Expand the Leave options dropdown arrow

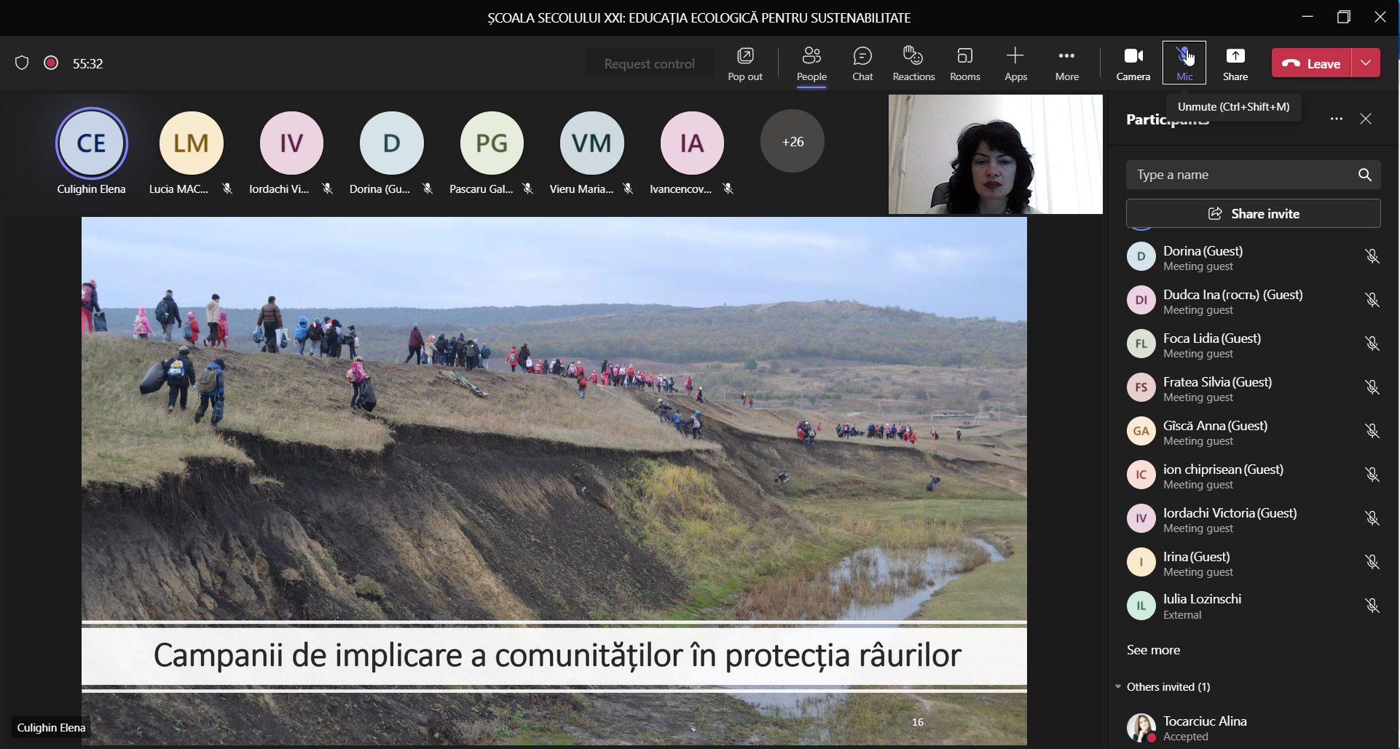pyautogui.click(x=1366, y=63)
